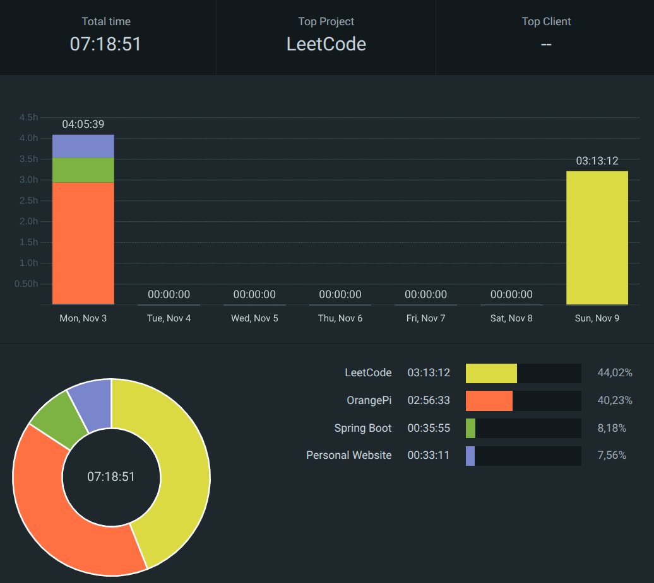Image resolution: width=654 pixels, height=583 pixels.
Task: Click the OrangePi orange progress bar
Action: coord(489,401)
